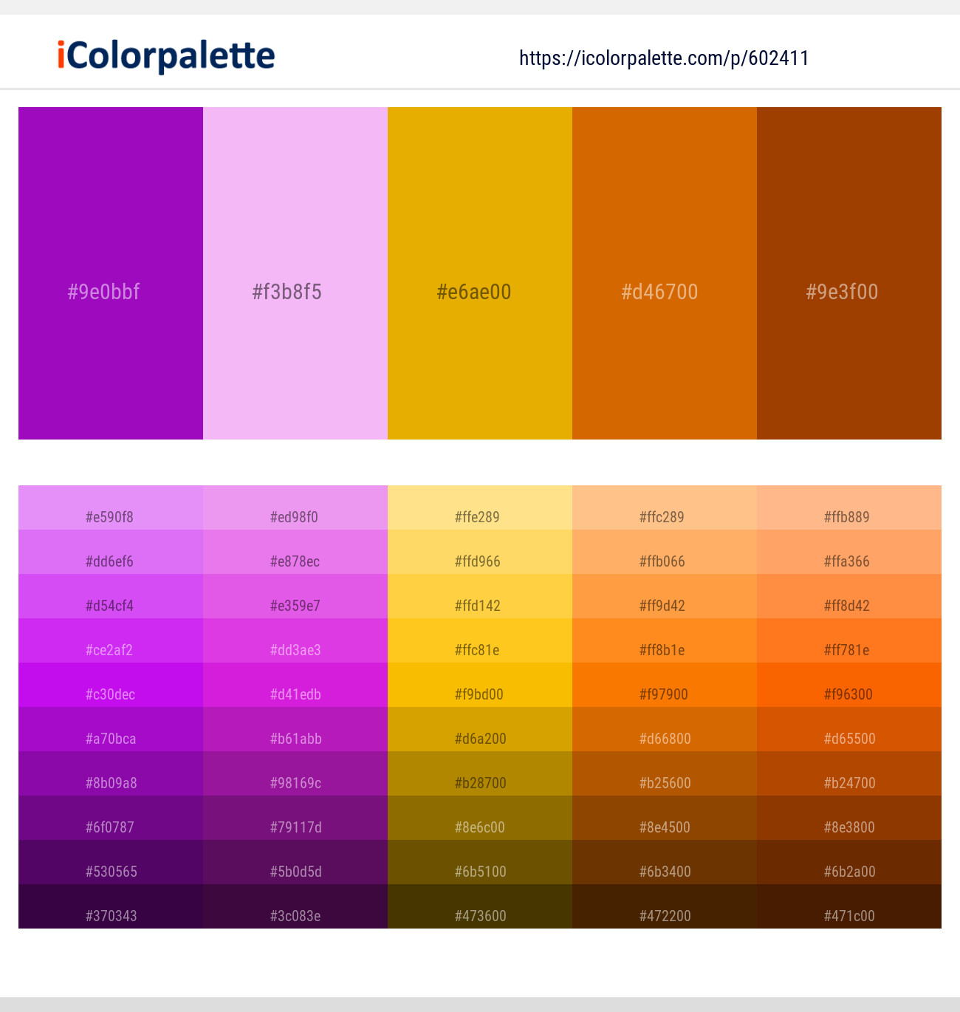The image size is (960, 1012).
Task: Click the iColorpalette logo
Action: (166, 56)
